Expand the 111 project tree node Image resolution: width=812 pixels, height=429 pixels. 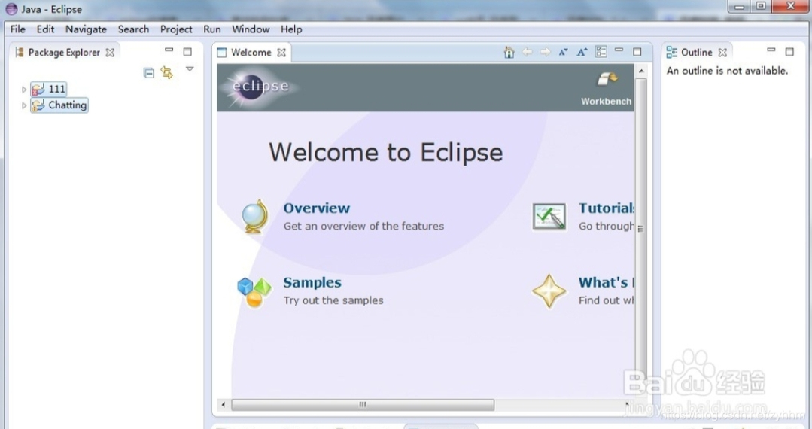point(24,89)
